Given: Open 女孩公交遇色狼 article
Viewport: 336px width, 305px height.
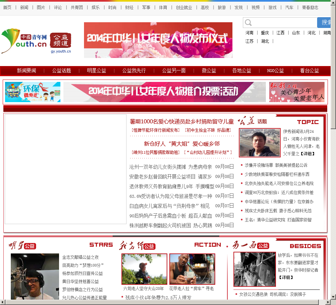Looking at the screenshot, I should [x=273, y=294].
